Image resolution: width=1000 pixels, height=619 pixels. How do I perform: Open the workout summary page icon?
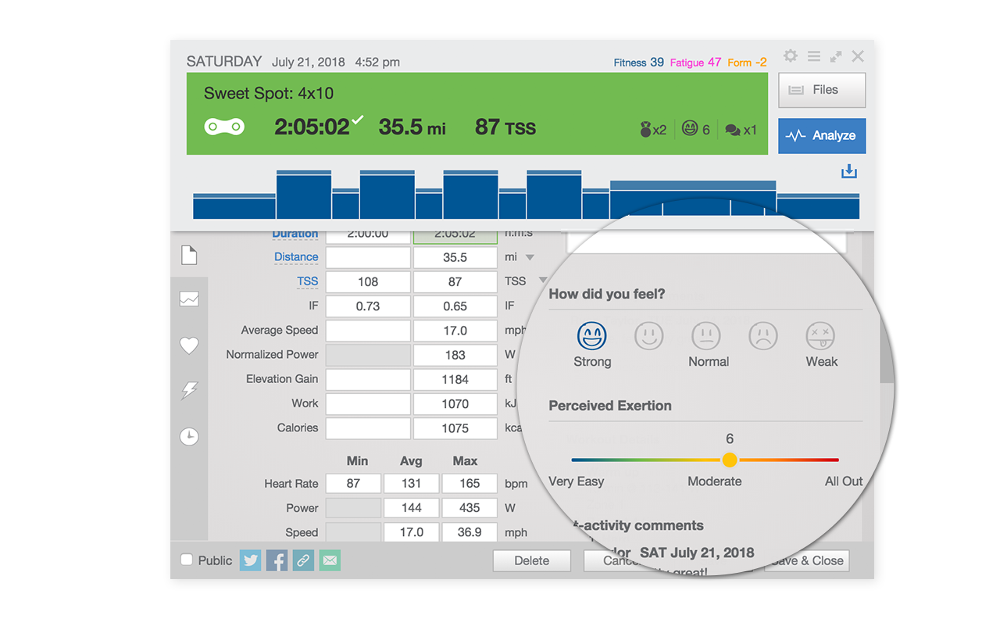coord(188,254)
